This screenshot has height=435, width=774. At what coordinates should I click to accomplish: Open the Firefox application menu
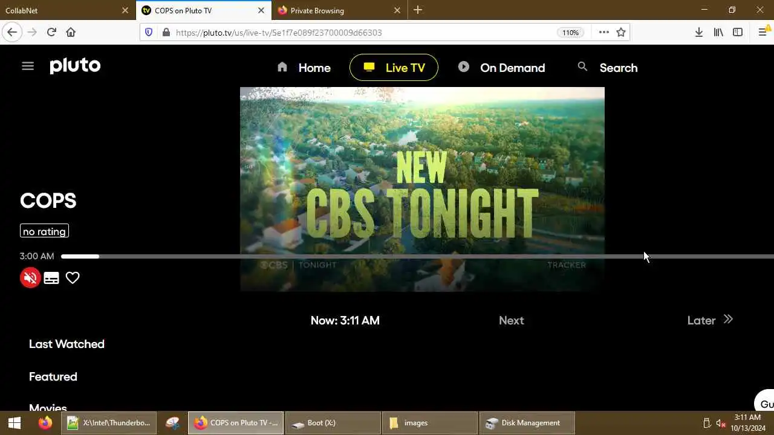click(763, 32)
